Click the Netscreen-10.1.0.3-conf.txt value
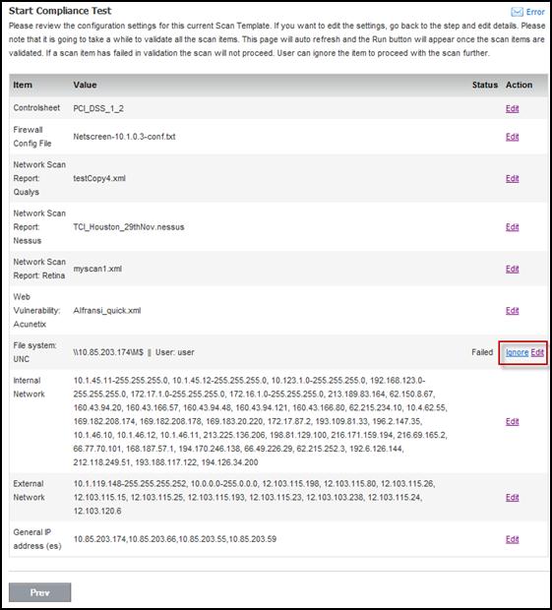The image size is (552, 610). coord(124,137)
